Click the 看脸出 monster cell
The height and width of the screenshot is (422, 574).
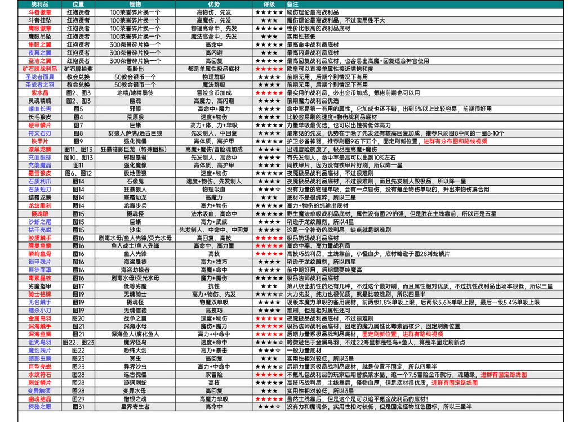[135, 69]
